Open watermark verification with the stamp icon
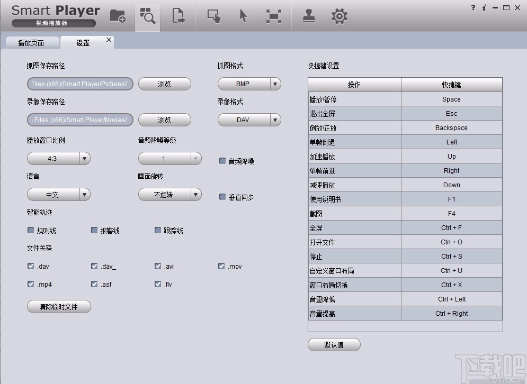This screenshot has height=384, width=527. 309,16
